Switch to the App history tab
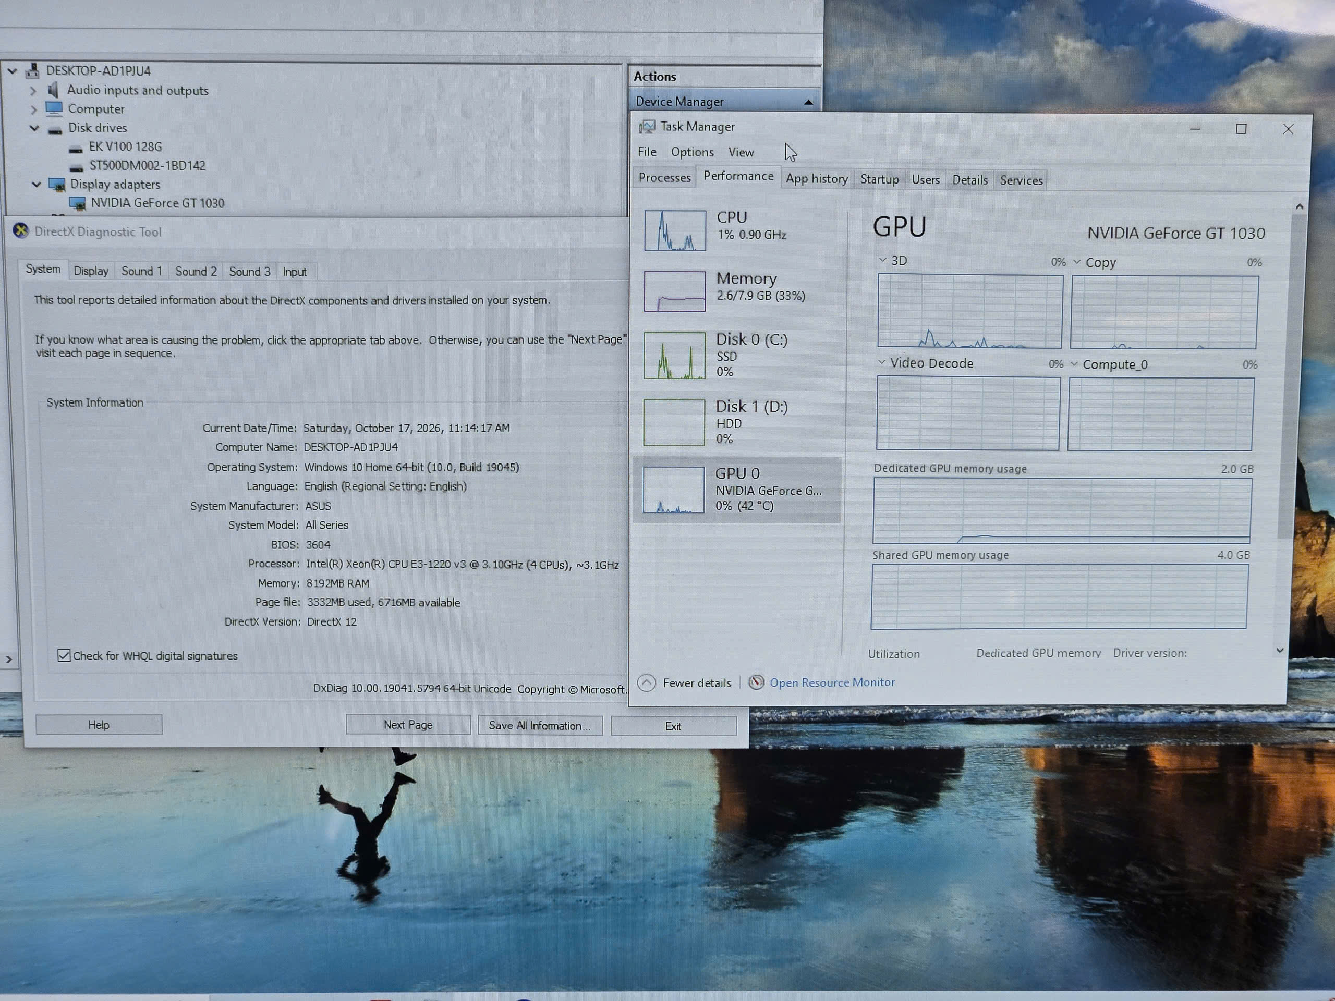Image resolution: width=1335 pixels, height=1001 pixels. click(817, 179)
